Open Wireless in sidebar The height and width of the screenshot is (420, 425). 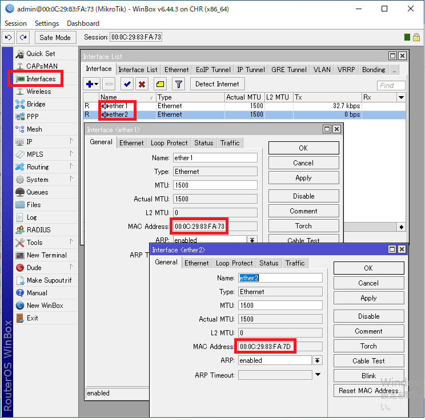[x=38, y=92]
